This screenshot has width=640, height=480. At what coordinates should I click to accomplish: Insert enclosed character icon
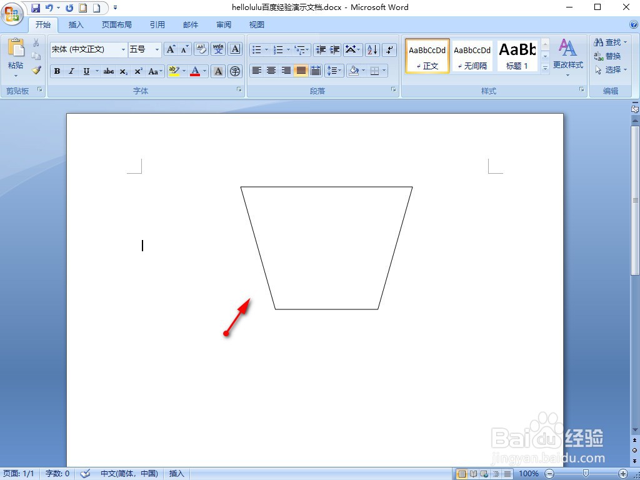(235, 71)
